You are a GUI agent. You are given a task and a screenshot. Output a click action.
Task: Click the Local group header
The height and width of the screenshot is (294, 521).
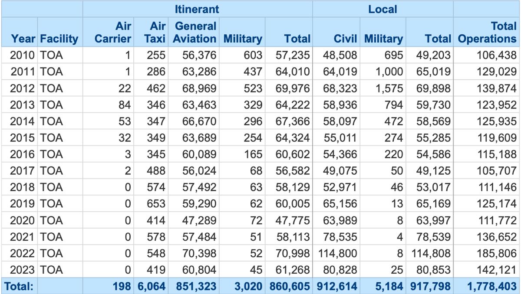tap(383, 8)
